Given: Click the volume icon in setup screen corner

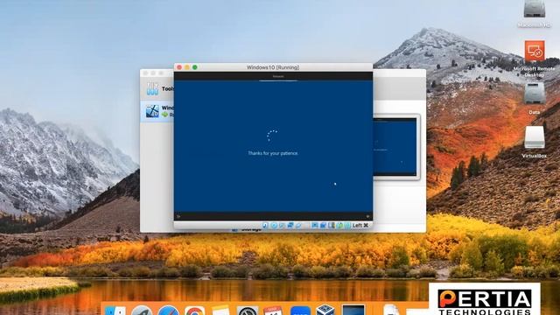Looking at the screenshot, I should [x=367, y=216].
